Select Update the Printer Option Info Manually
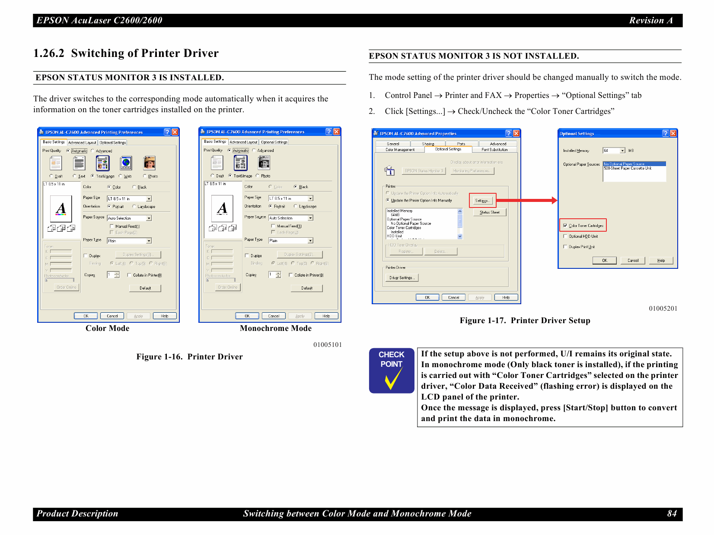 coord(388,200)
